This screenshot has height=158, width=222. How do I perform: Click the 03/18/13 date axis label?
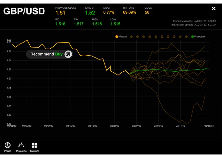[209, 126]
